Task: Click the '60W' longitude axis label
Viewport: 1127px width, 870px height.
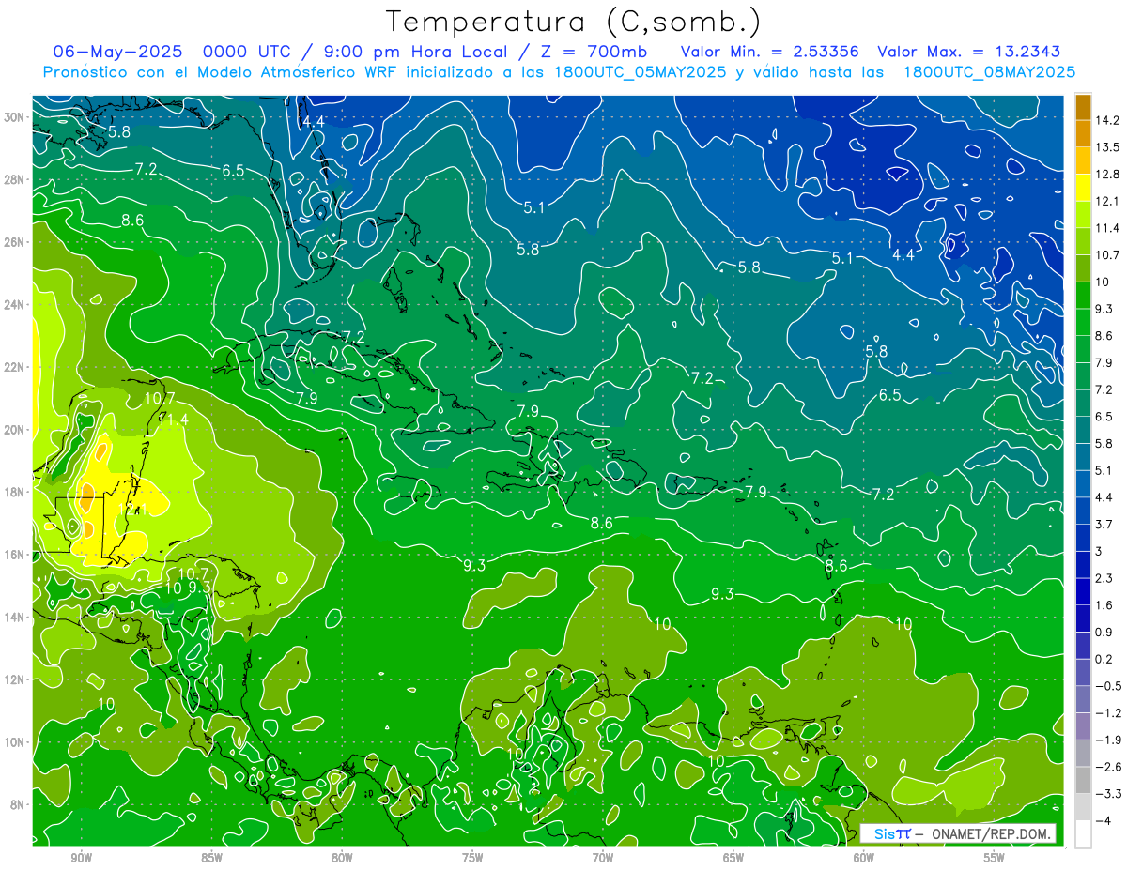Action: tap(864, 858)
